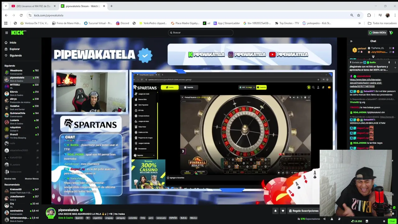Viewport: 398px width, 224px height.
Task: Click the pipewakatela streamer avatar
Action: tap(51, 213)
